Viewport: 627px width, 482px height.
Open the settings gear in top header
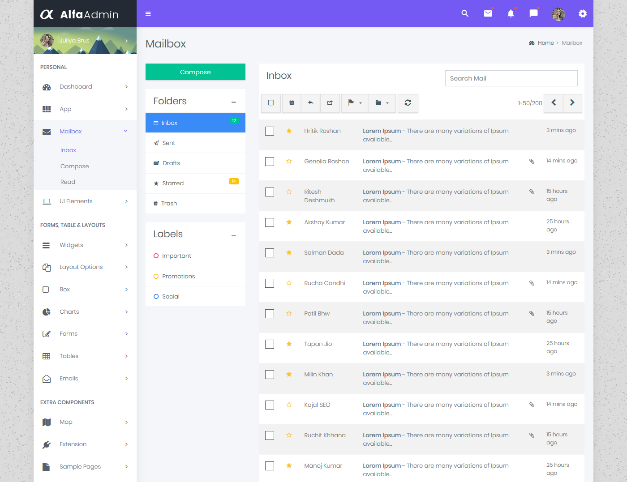582,13
